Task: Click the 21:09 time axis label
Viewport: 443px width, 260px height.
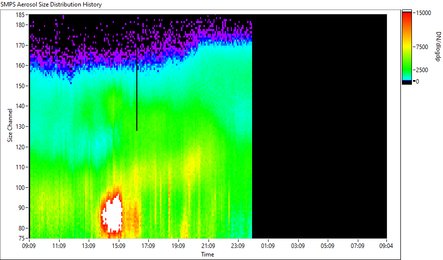Action: [x=208, y=246]
